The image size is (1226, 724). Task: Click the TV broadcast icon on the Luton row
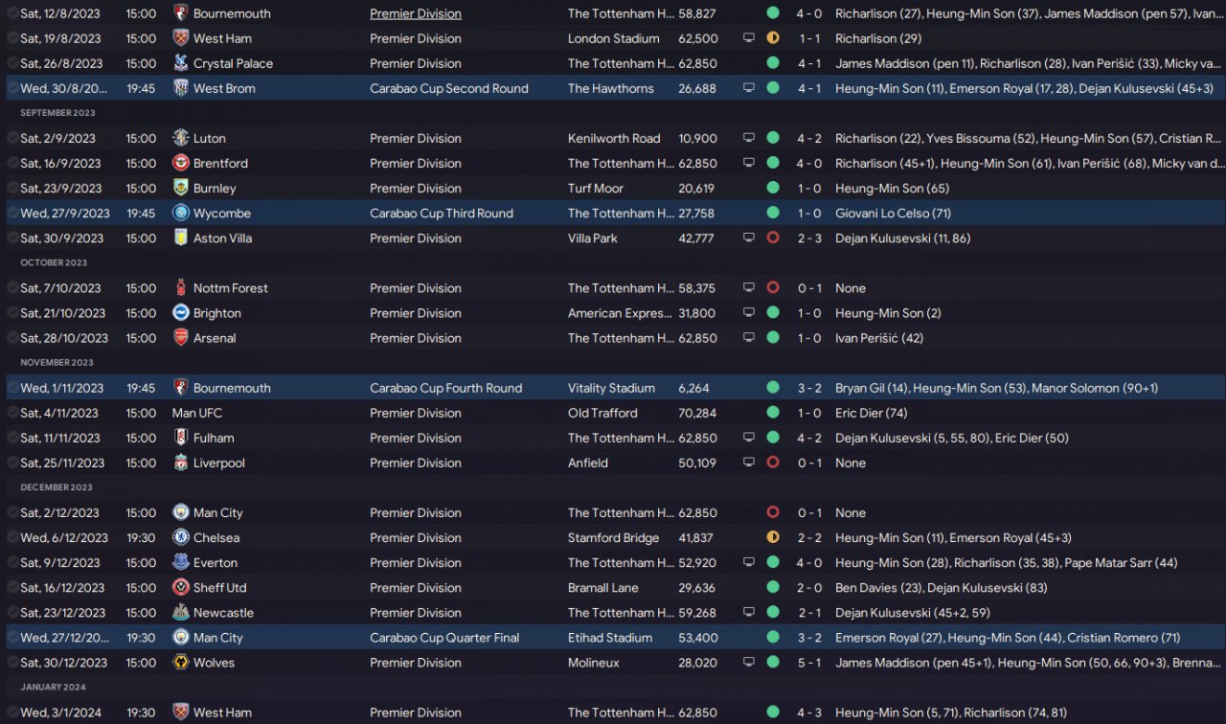pyautogui.click(x=749, y=138)
